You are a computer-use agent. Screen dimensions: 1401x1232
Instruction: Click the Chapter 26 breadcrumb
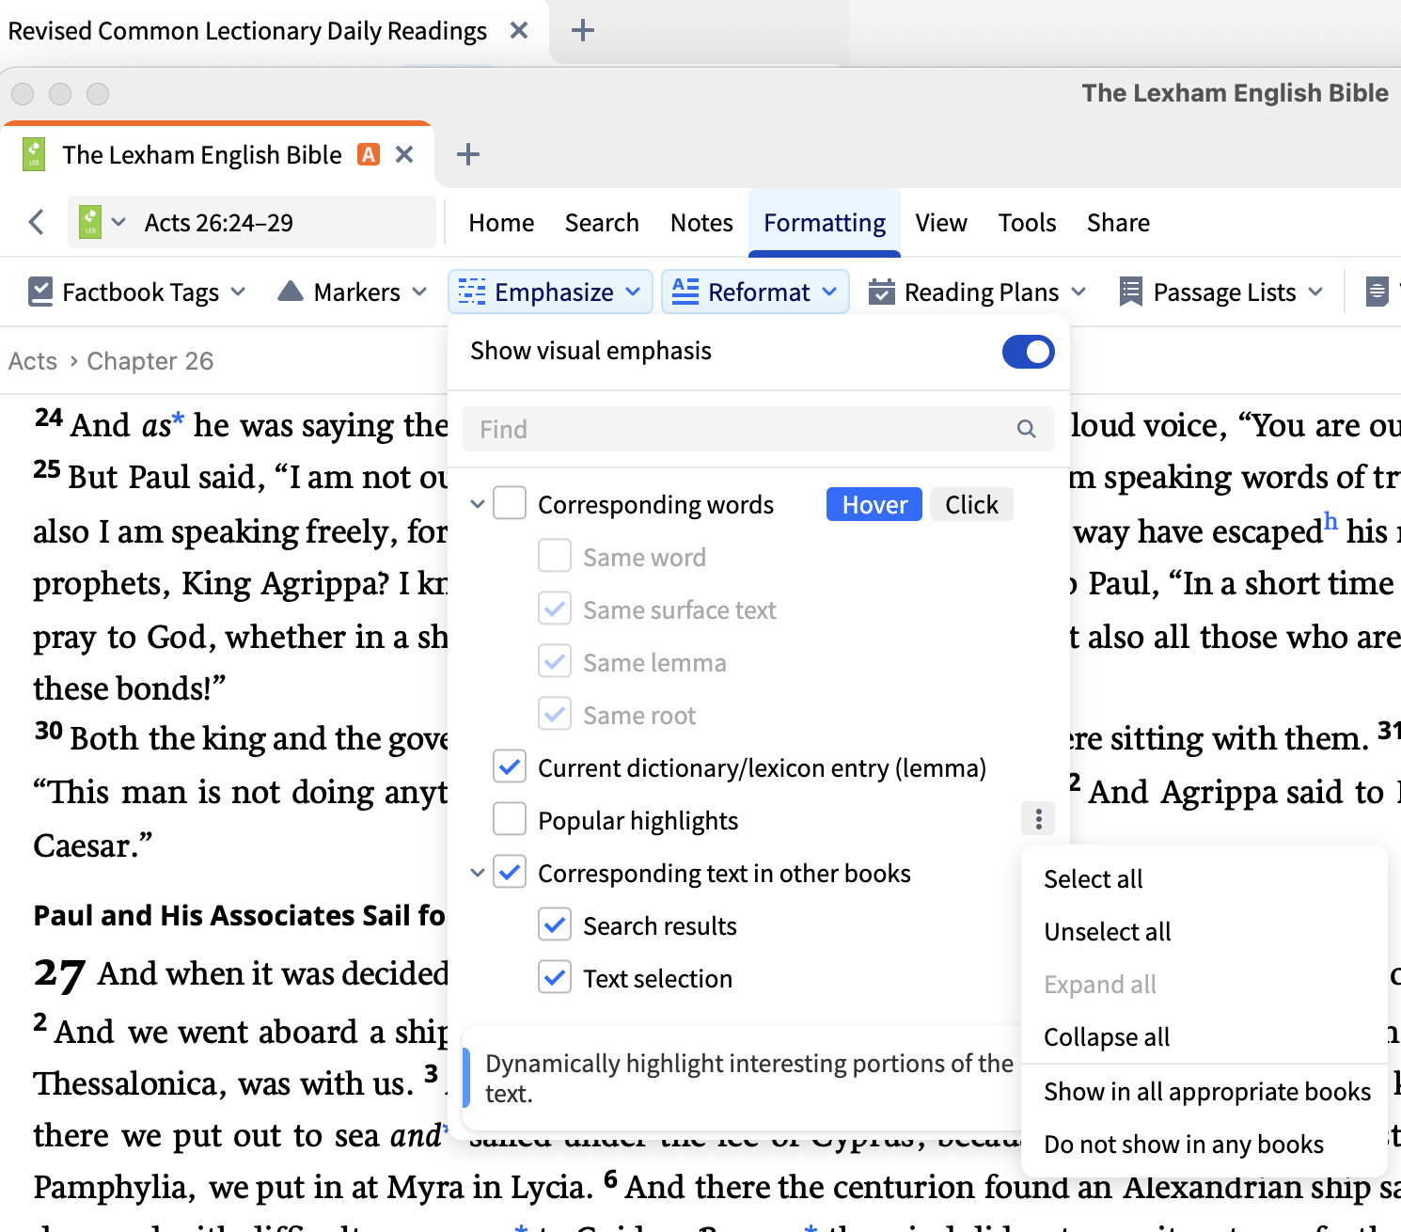pos(150,361)
